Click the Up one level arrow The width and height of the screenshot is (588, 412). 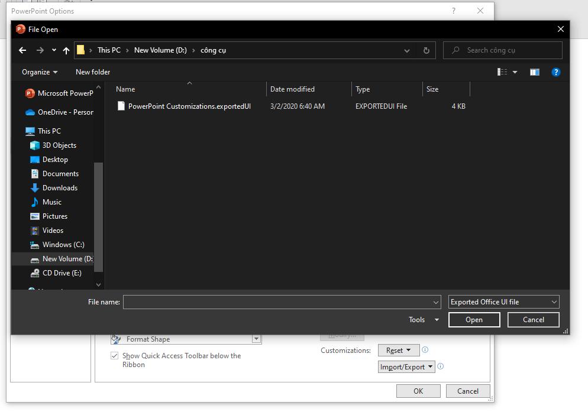click(x=66, y=50)
